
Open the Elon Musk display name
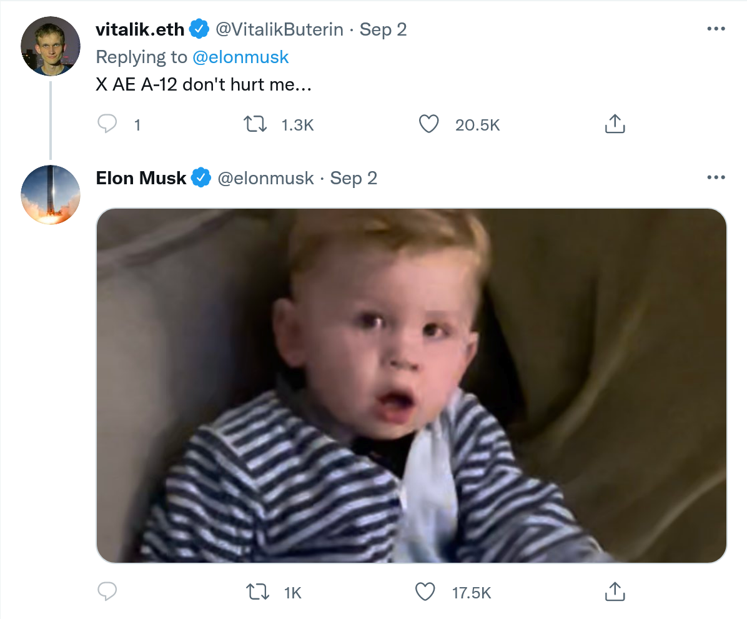pyautogui.click(x=141, y=178)
